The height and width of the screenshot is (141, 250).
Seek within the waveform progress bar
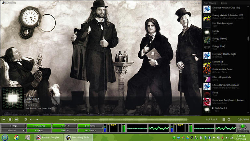click(x=123, y=120)
